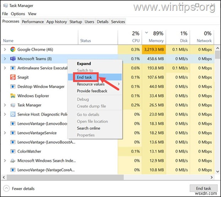Open the File menu

5,14
